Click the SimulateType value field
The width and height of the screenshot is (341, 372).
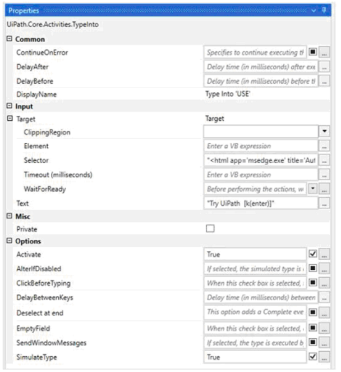(255, 357)
